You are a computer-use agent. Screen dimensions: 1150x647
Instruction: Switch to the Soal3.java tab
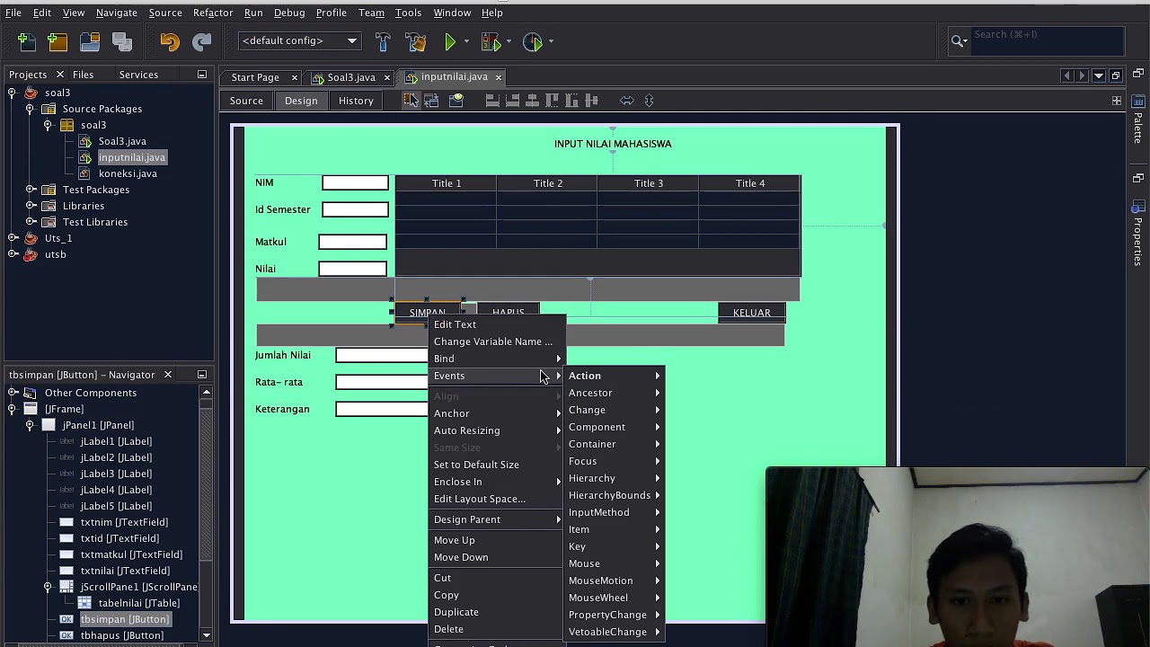click(x=350, y=77)
